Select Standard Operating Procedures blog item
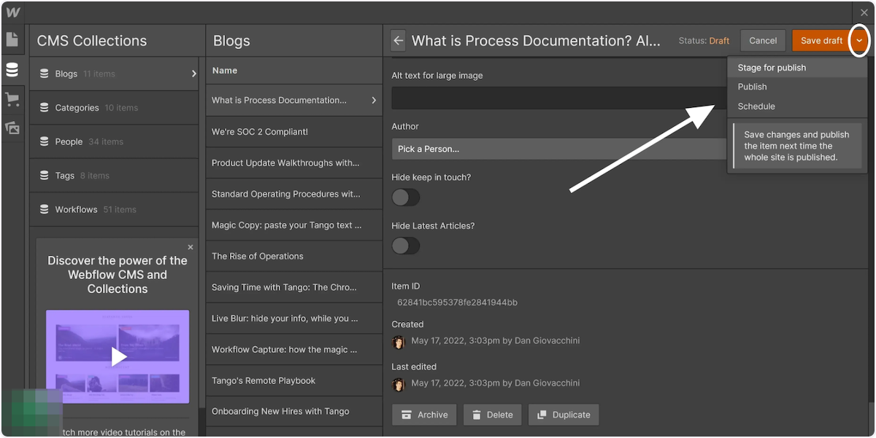Screen dimensions: 876x438 click(x=294, y=194)
